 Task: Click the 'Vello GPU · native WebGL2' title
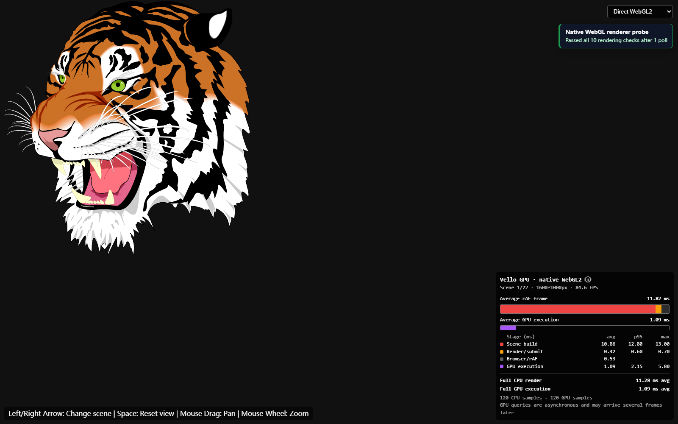pyautogui.click(x=541, y=279)
